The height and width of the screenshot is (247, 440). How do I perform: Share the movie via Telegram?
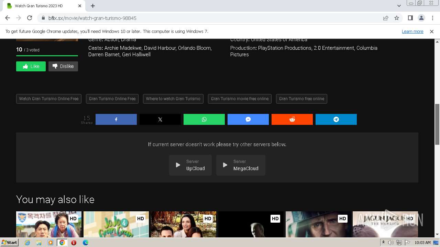[336, 119]
